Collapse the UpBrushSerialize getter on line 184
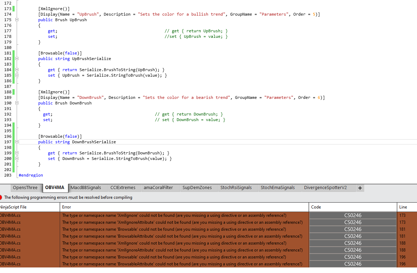 (17, 70)
